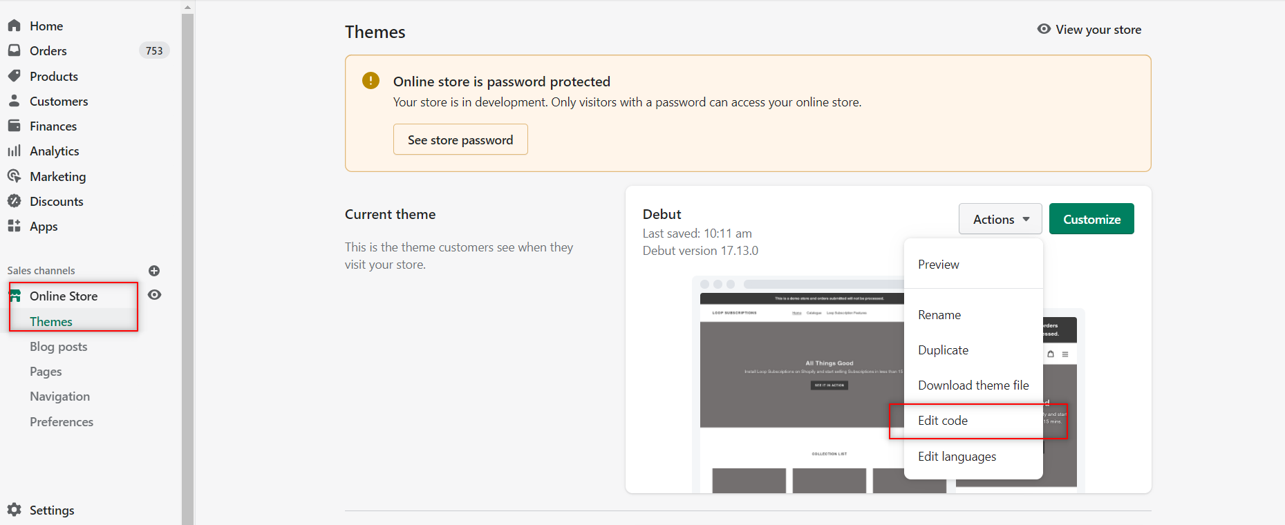The image size is (1285, 525).
Task: Click the Settings gear icon
Action: (14, 510)
